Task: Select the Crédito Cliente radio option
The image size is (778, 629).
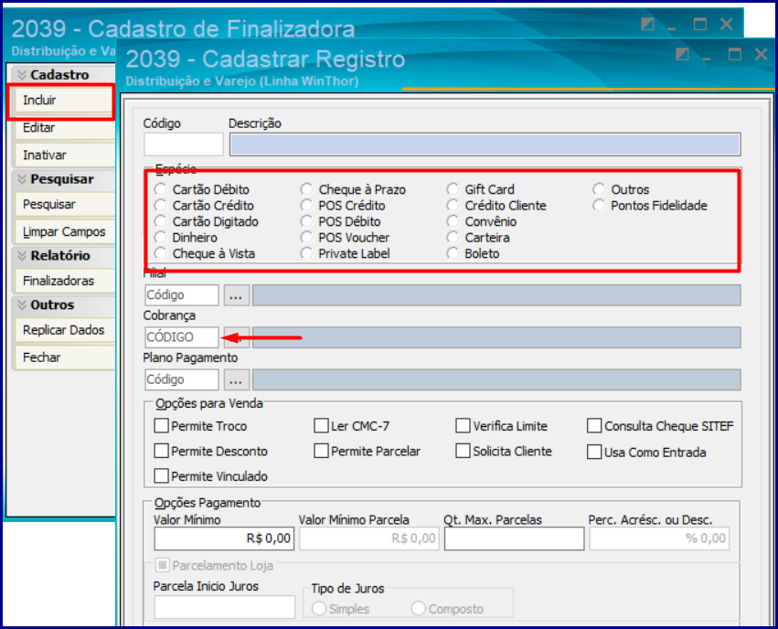Action: click(x=453, y=206)
